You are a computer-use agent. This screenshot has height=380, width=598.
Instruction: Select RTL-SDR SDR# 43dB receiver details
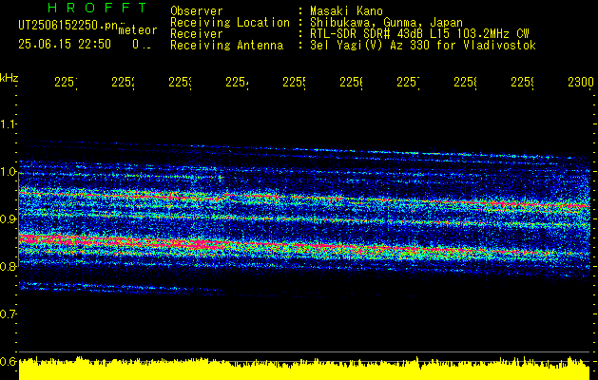point(419,34)
